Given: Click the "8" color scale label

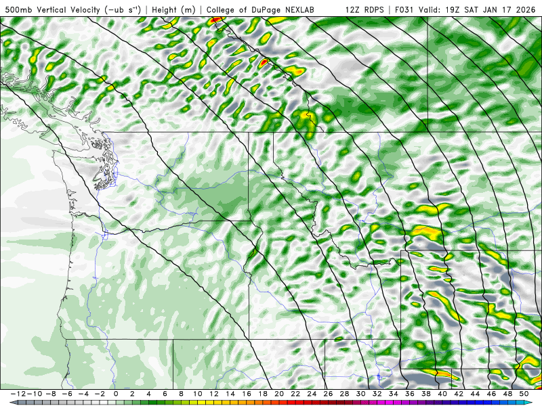Looking at the screenshot, I should coord(181,394).
